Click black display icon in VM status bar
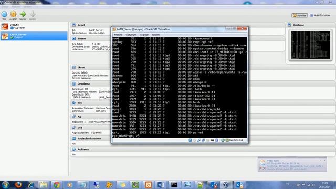The height and width of the screenshot is (189, 336). tap(212, 140)
